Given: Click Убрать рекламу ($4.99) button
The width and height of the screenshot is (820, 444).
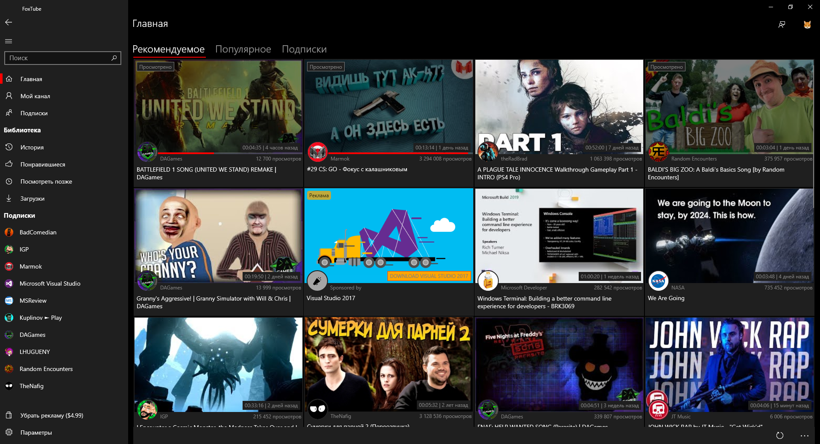Looking at the screenshot, I should pyautogui.click(x=52, y=415).
